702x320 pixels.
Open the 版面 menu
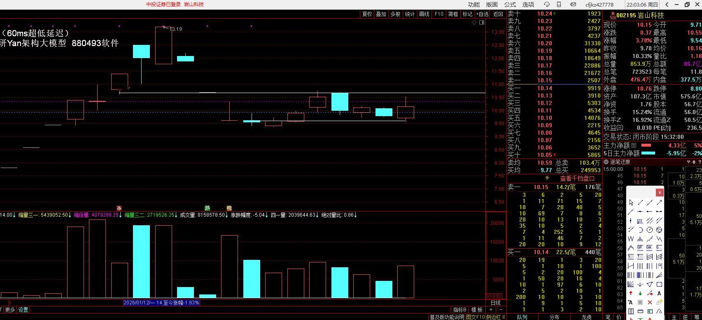tap(492, 5)
